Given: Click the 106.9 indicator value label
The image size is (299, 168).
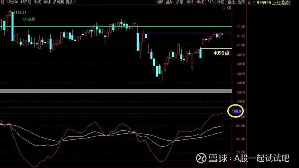Looking at the screenshot, I should (237, 111).
